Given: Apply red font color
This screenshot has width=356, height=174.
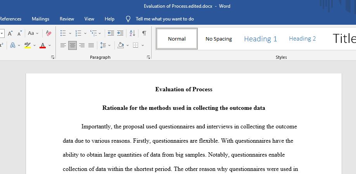Looking at the screenshot, I should click(x=42, y=45).
